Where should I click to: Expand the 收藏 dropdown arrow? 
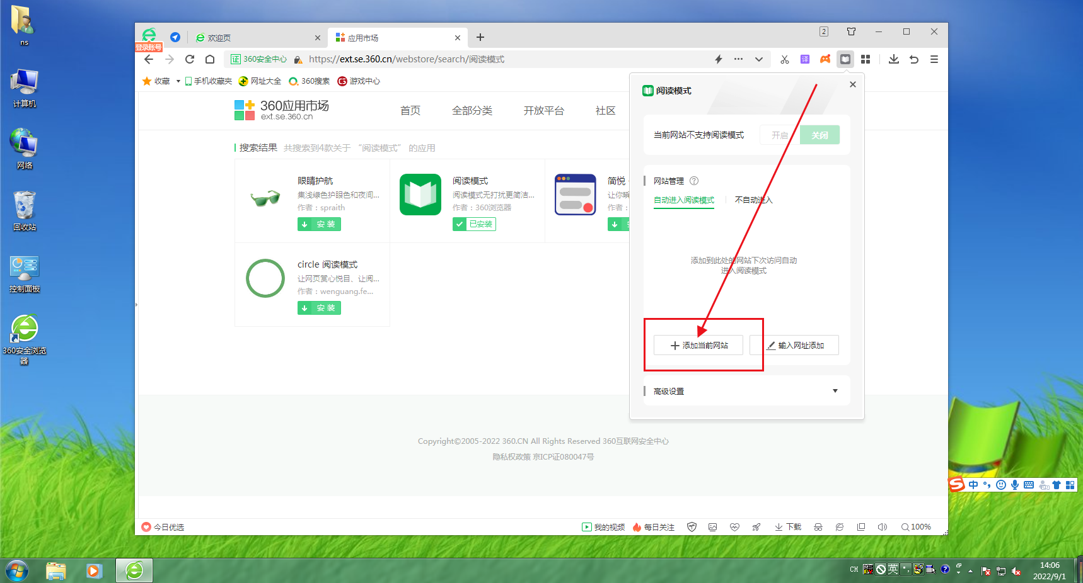(178, 81)
